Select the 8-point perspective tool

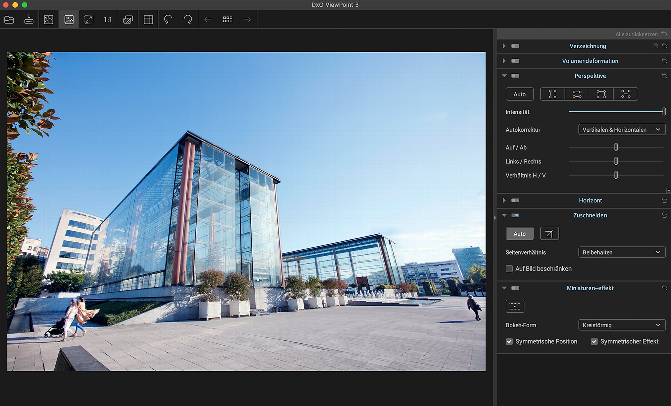pos(626,94)
